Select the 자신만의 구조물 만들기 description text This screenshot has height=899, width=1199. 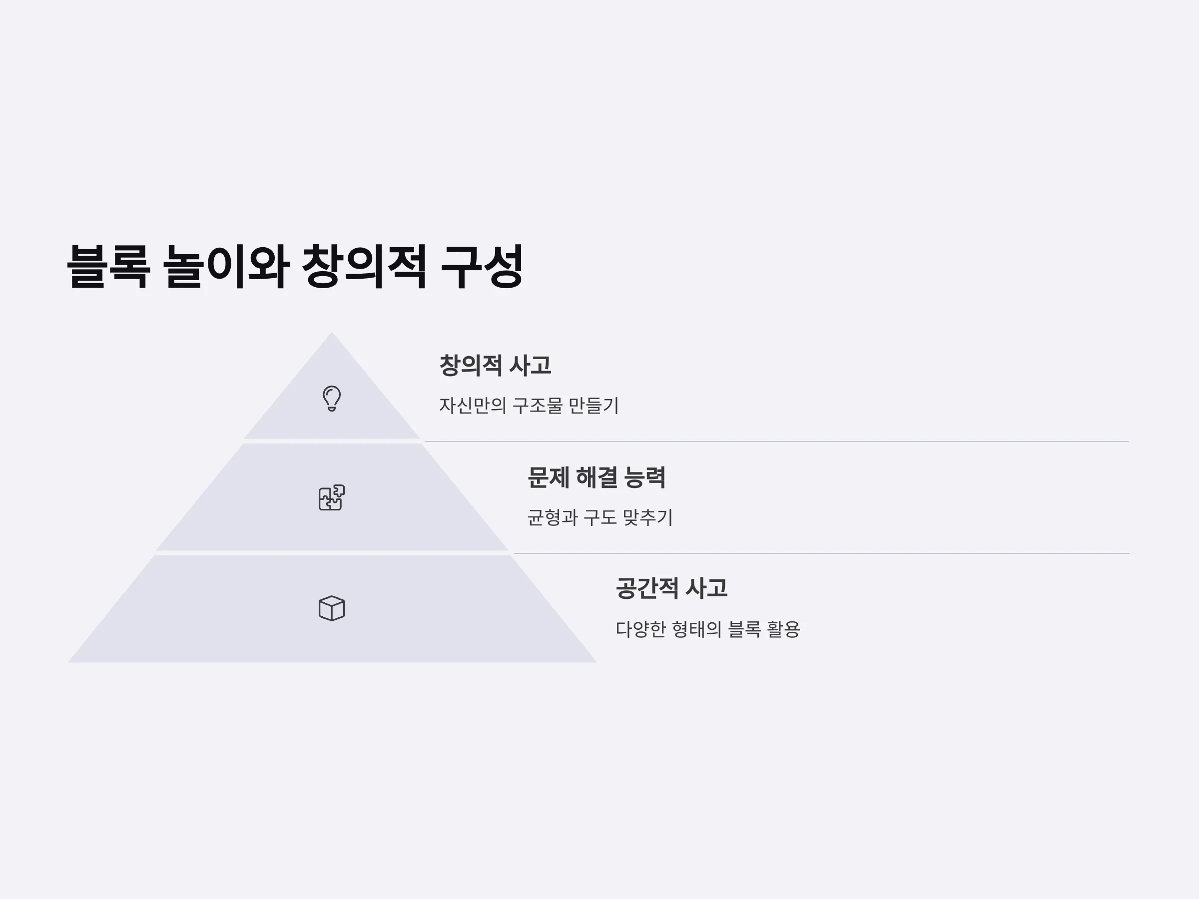(529, 406)
